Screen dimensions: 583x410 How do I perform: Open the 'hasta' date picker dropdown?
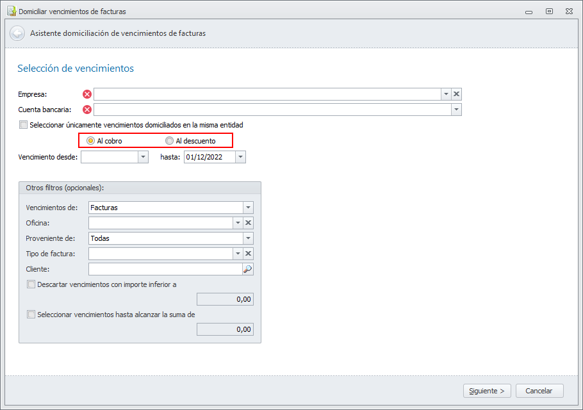click(240, 157)
